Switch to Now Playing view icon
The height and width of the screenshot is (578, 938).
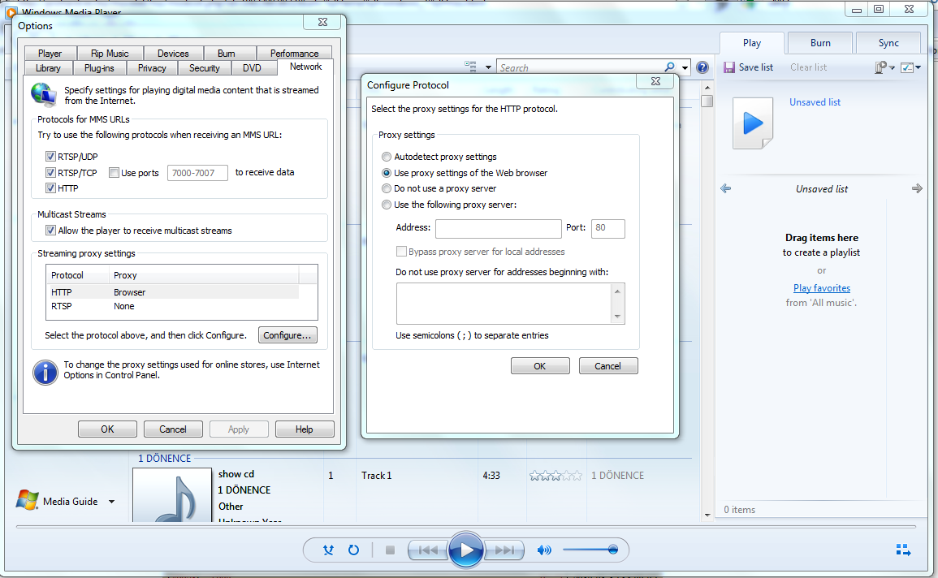[x=903, y=550]
